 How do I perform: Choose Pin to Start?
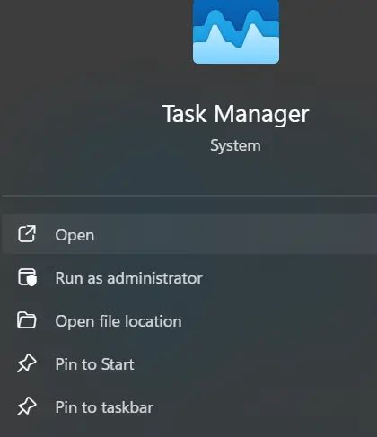pos(189,364)
